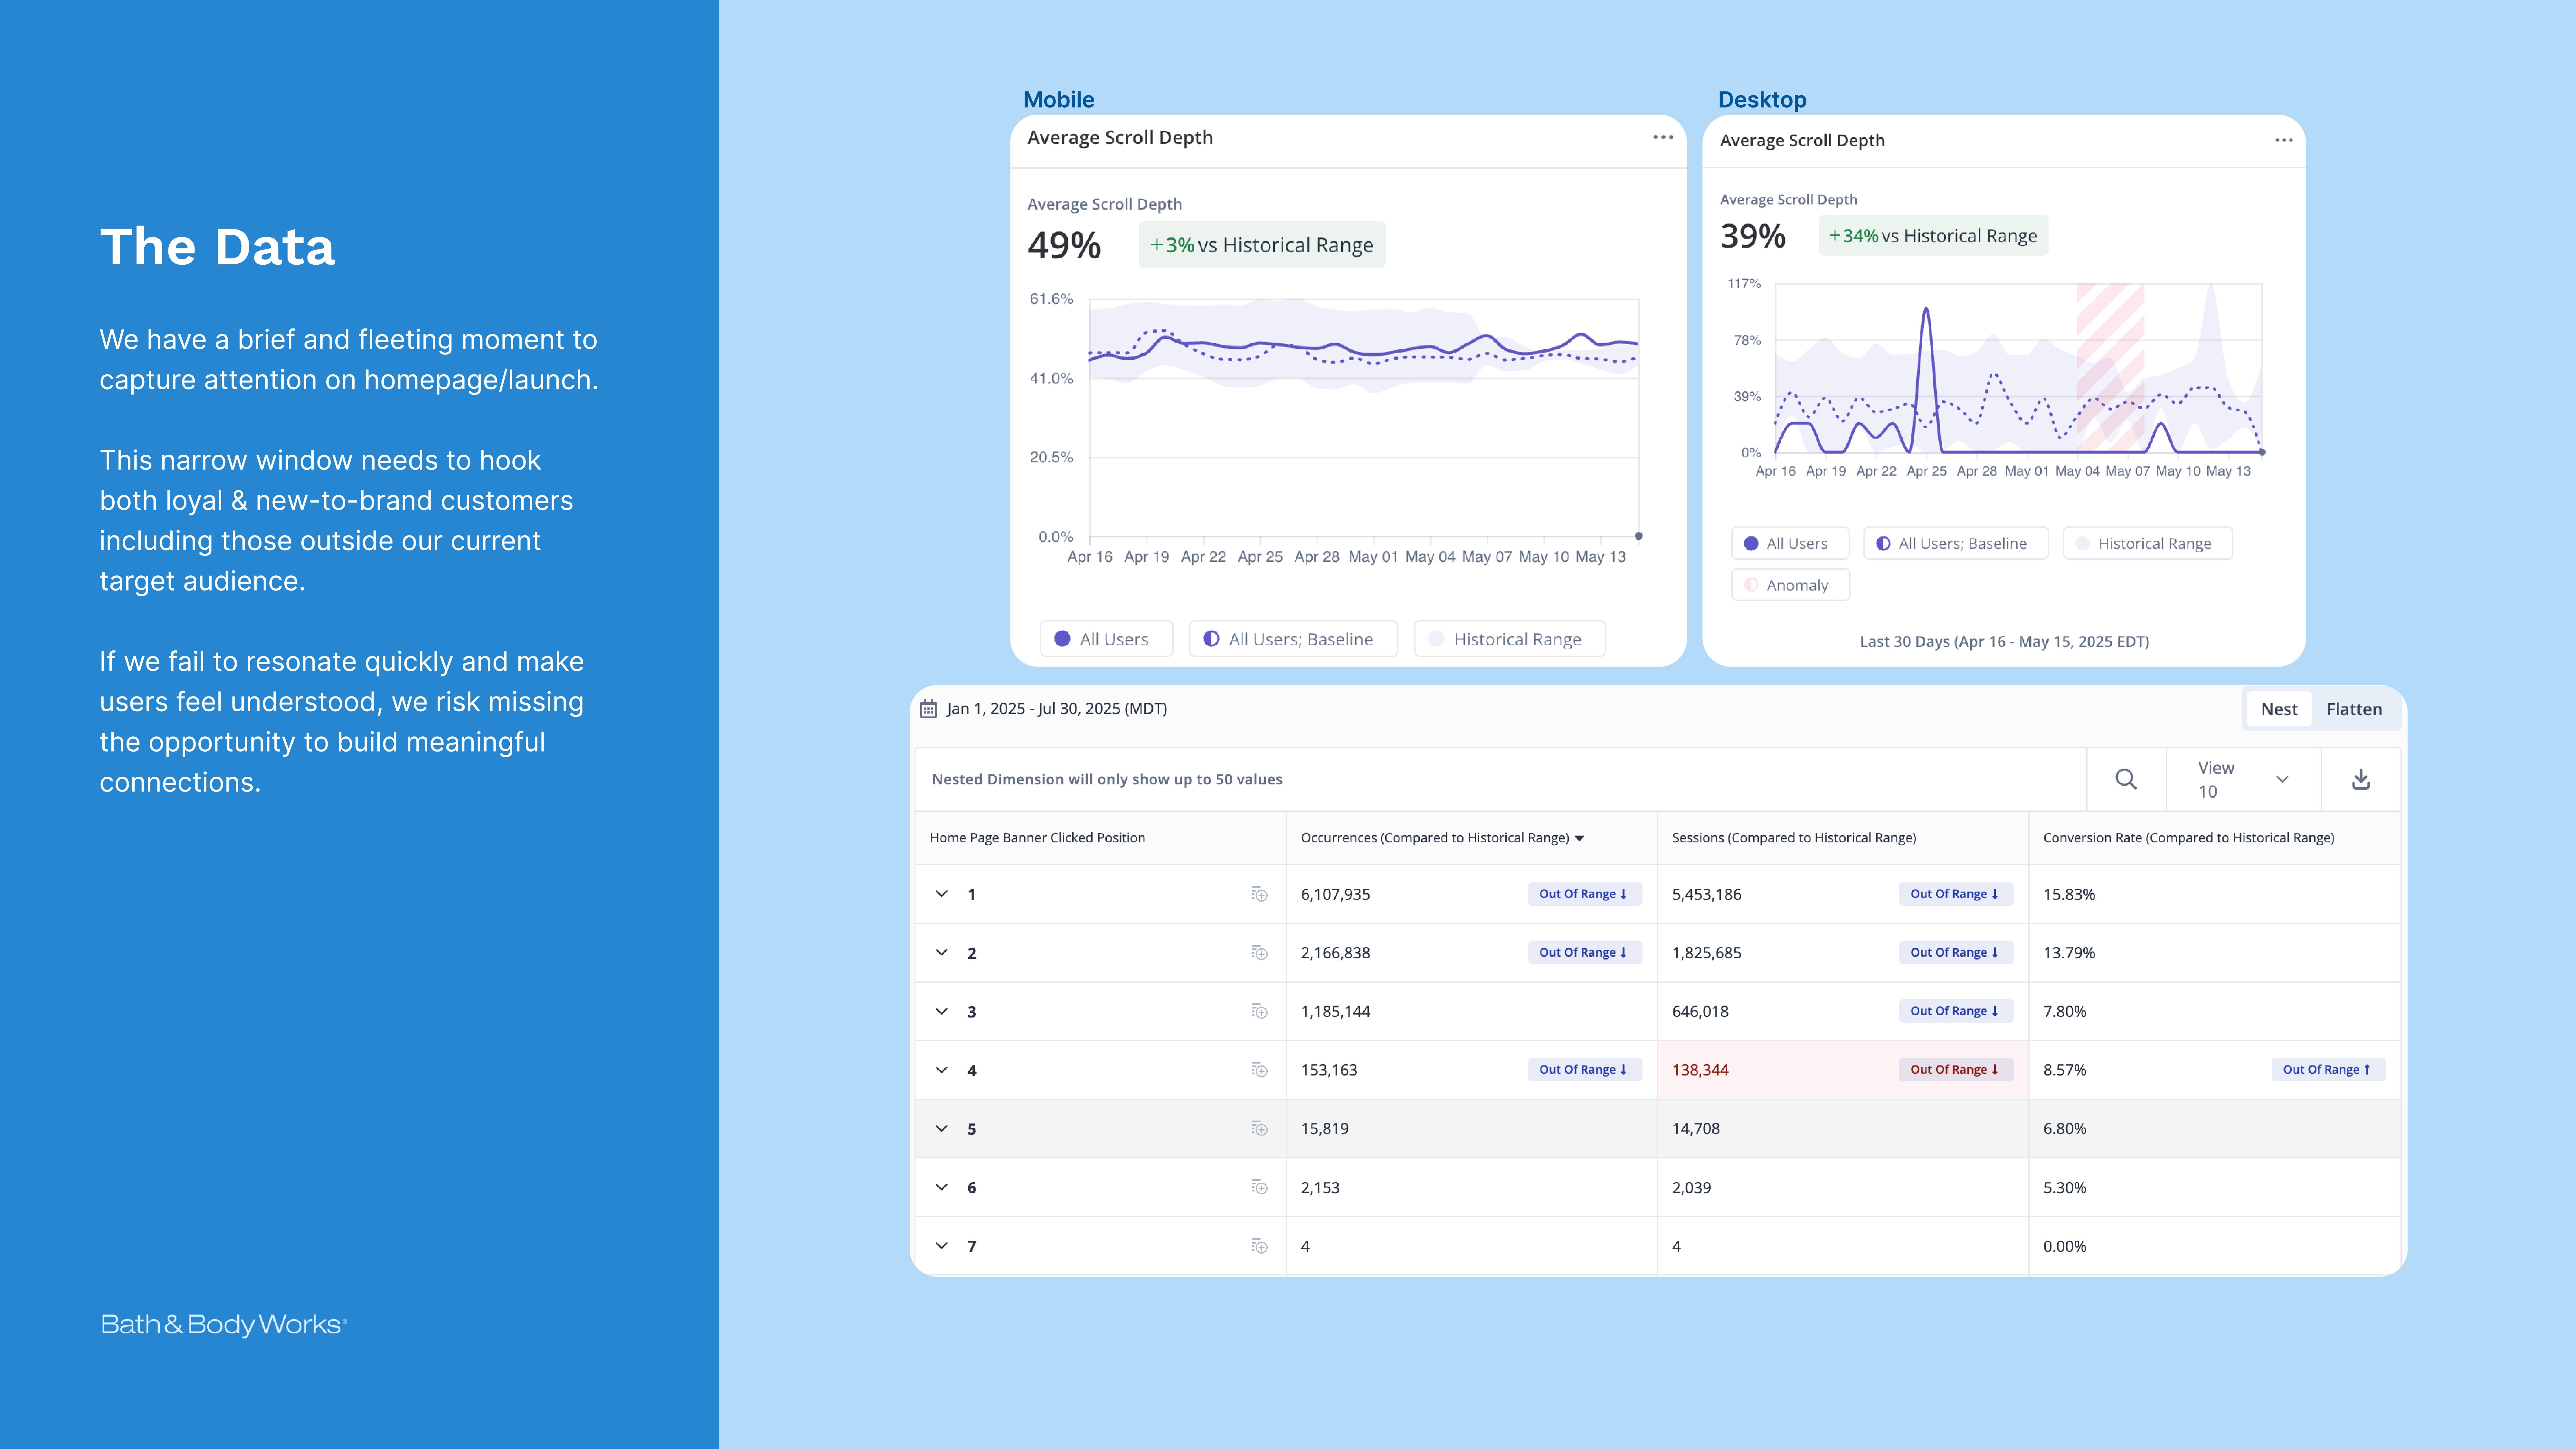This screenshot has width=2576, height=1449.
Task: Click breakdown icon for banner position 7
Action: [x=1259, y=1246]
